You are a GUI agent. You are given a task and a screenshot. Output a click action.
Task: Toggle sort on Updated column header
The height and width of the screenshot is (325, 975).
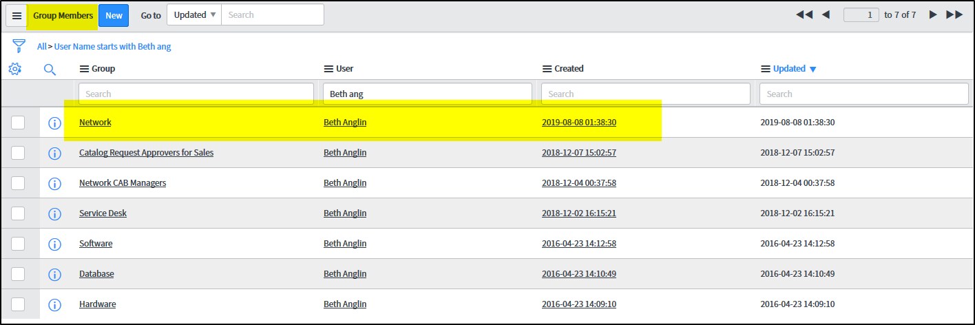(x=789, y=69)
